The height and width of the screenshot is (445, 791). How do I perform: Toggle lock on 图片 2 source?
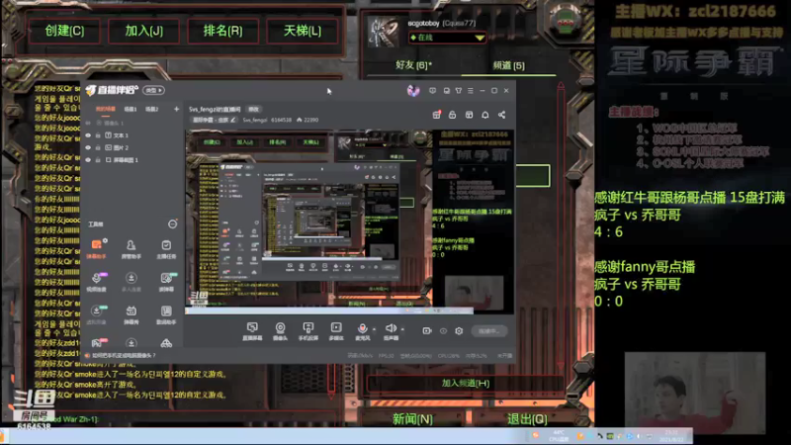pos(98,147)
